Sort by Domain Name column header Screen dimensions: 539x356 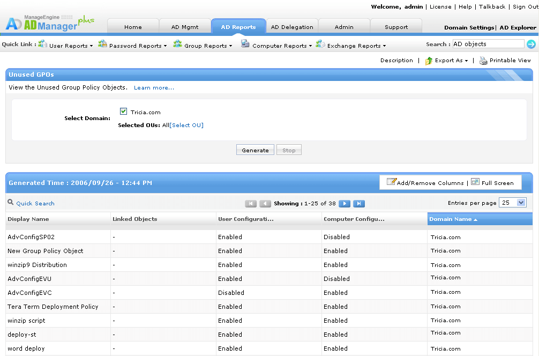click(480, 219)
